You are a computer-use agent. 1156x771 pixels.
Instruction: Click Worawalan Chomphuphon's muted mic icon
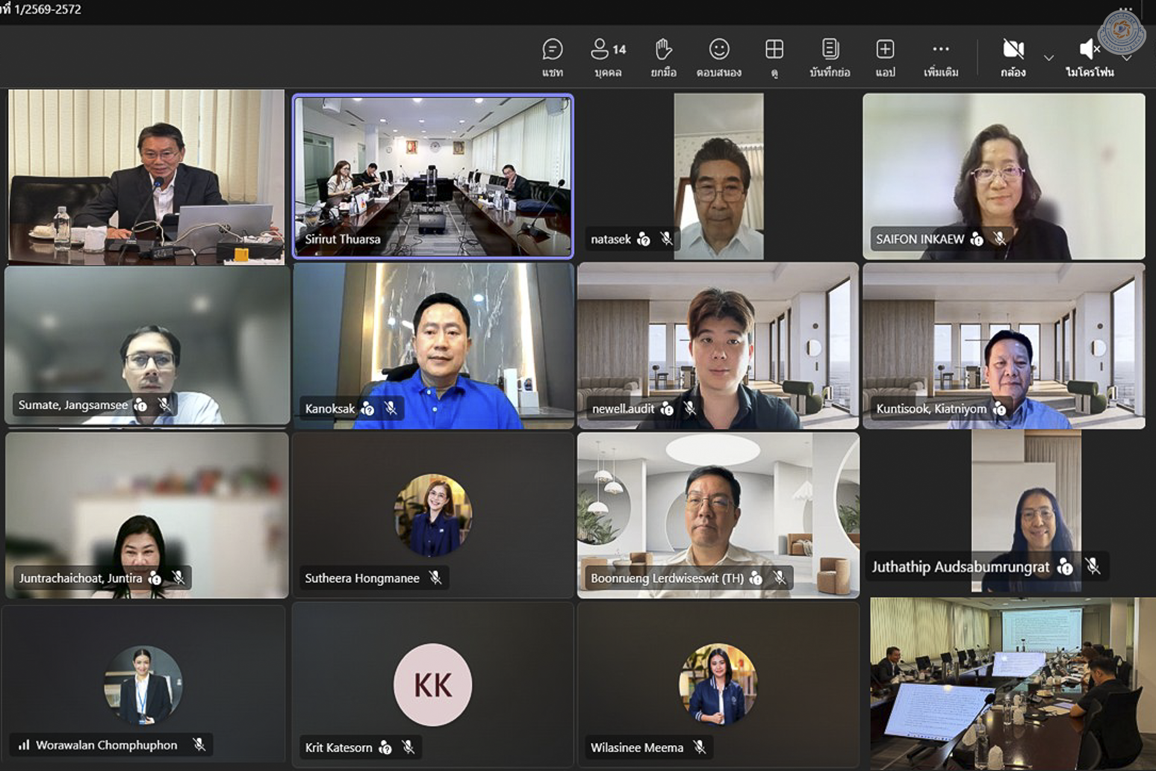point(199,744)
